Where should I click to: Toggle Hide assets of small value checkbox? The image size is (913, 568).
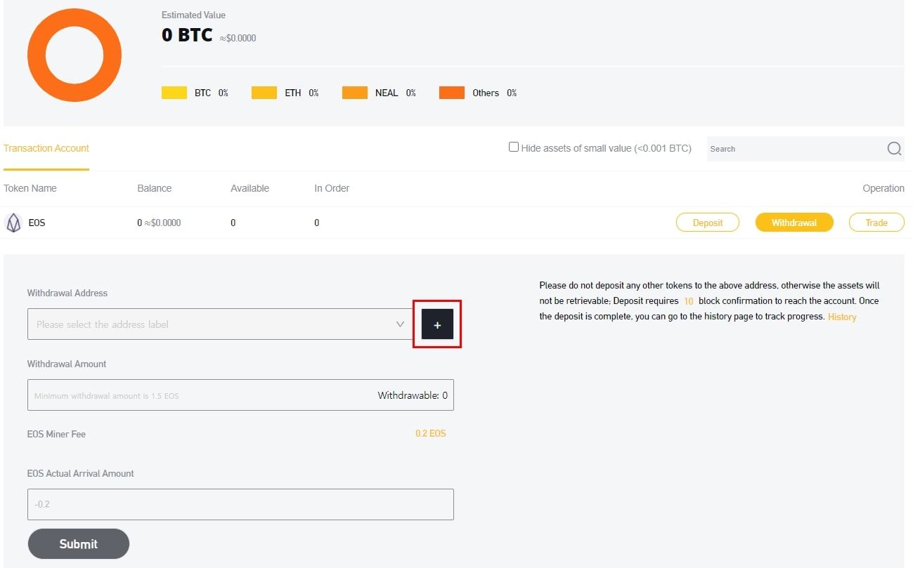(x=514, y=147)
